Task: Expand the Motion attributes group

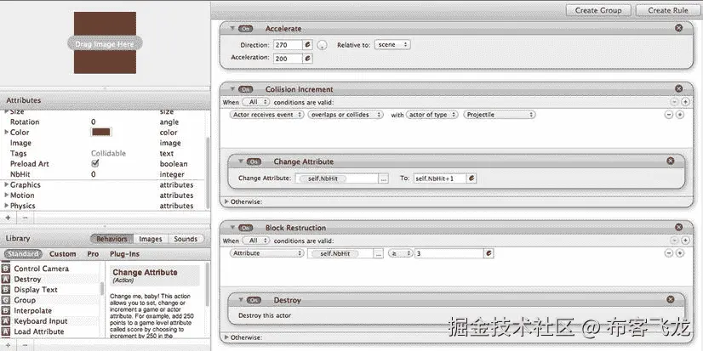Action: (6, 195)
